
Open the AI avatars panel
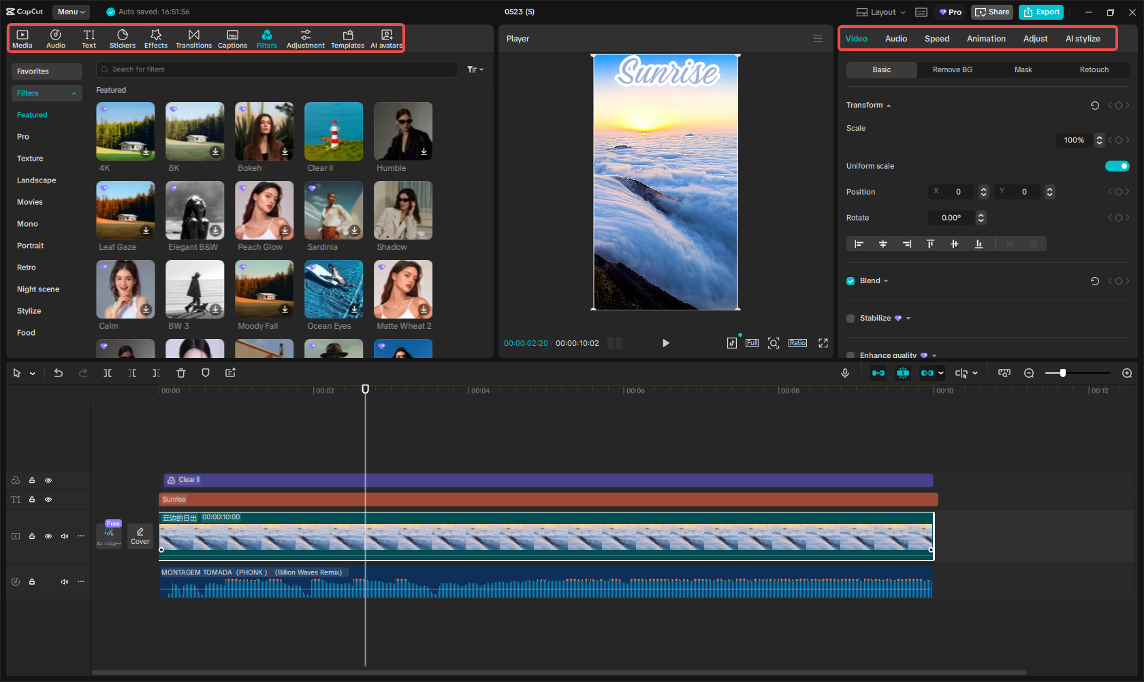click(x=386, y=38)
